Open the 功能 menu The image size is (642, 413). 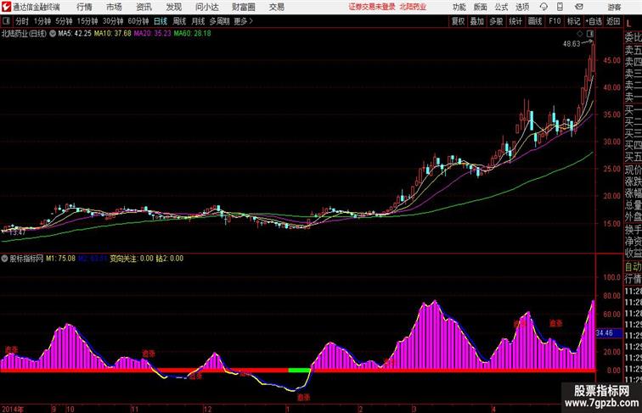pos(459,7)
